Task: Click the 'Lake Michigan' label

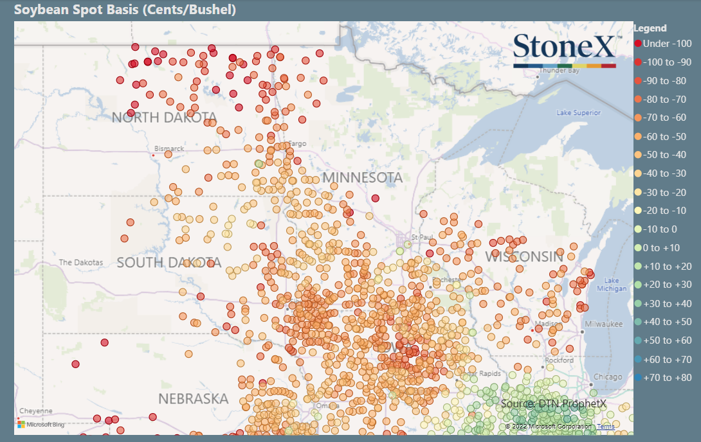Action: click(x=612, y=285)
